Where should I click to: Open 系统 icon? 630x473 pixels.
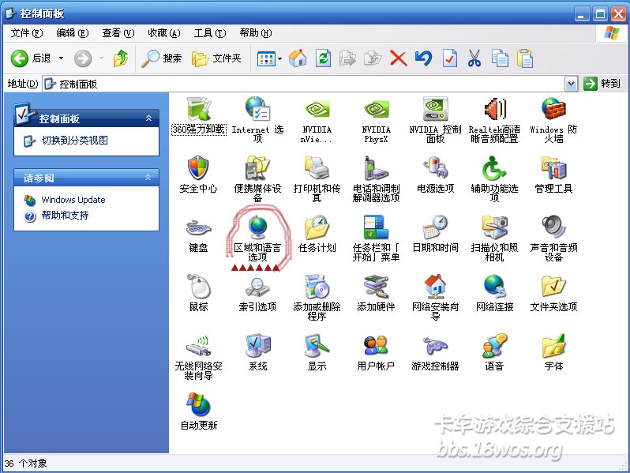click(257, 345)
